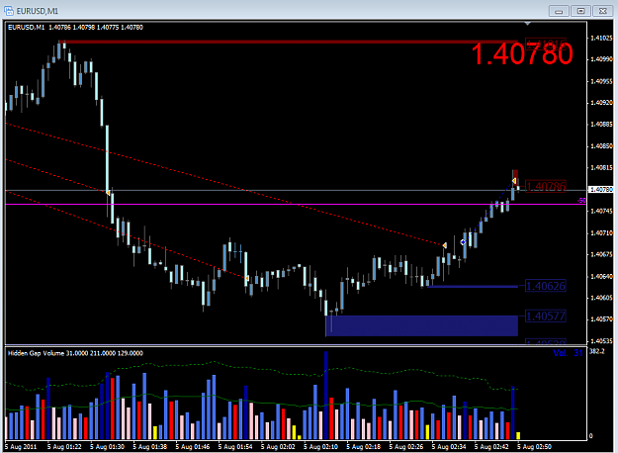Click 1.41025 on the price scale
The width and height of the screenshot is (618, 453).
click(601, 38)
